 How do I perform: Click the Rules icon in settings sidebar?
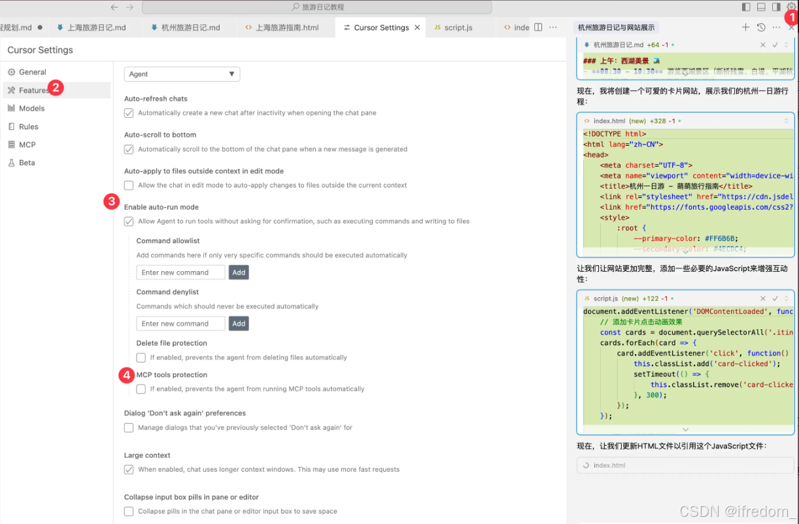[x=12, y=127]
